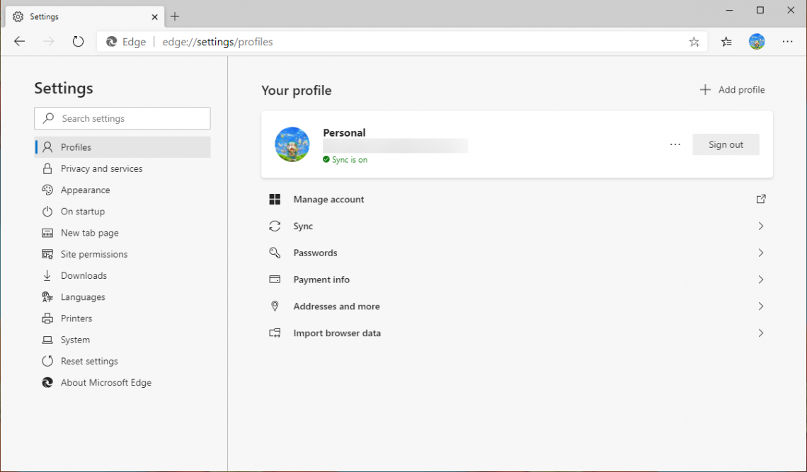
Task: Click Add profile
Action: coord(733,90)
